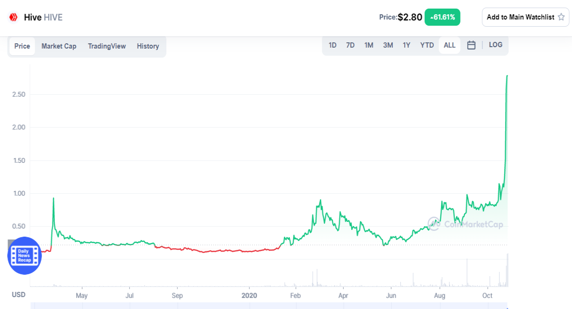The image size is (572, 309).
Task: Click the Oct x-axis label
Action: point(488,295)
